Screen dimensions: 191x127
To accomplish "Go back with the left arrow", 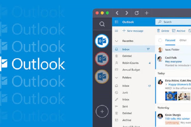I will [117, 13].
